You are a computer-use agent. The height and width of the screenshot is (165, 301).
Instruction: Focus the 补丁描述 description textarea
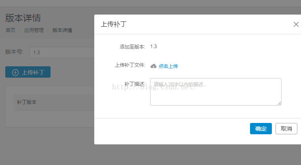click(x=216, y=92)
